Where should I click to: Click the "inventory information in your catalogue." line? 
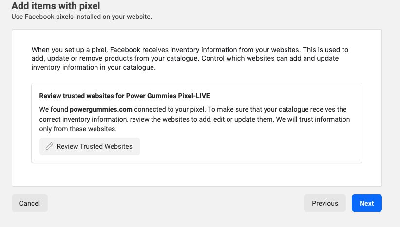[93, 68]
